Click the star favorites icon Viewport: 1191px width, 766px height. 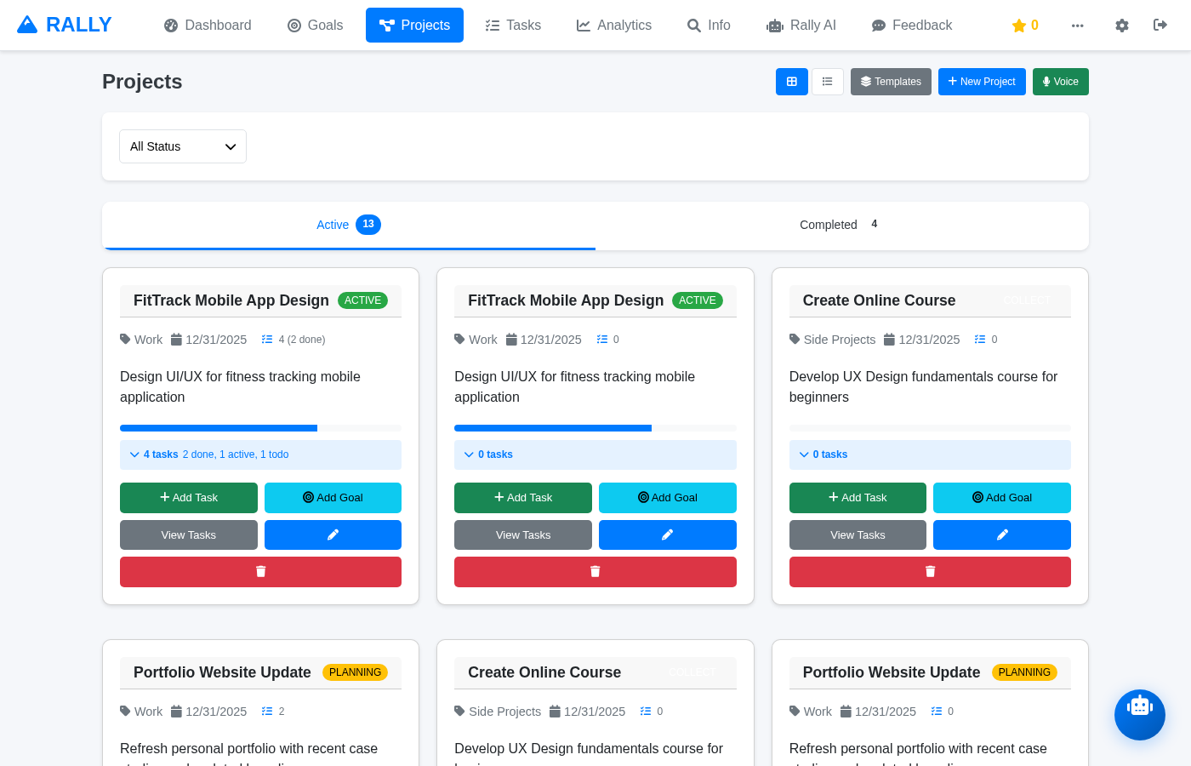(x=1024, y=25)
